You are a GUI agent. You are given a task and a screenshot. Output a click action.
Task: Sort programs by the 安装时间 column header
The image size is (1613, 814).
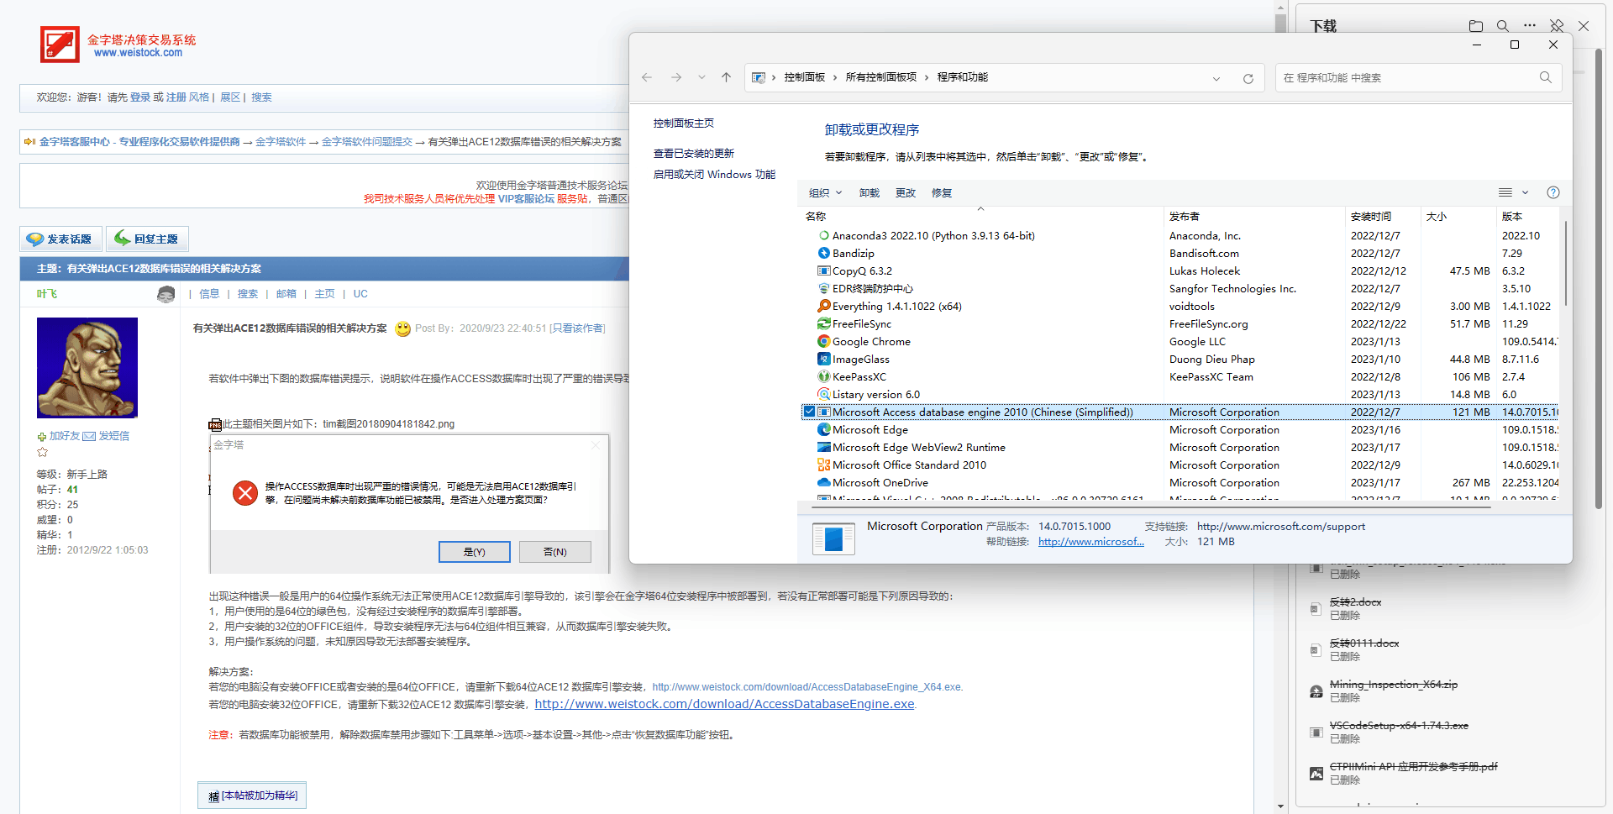pos(1383,217)
